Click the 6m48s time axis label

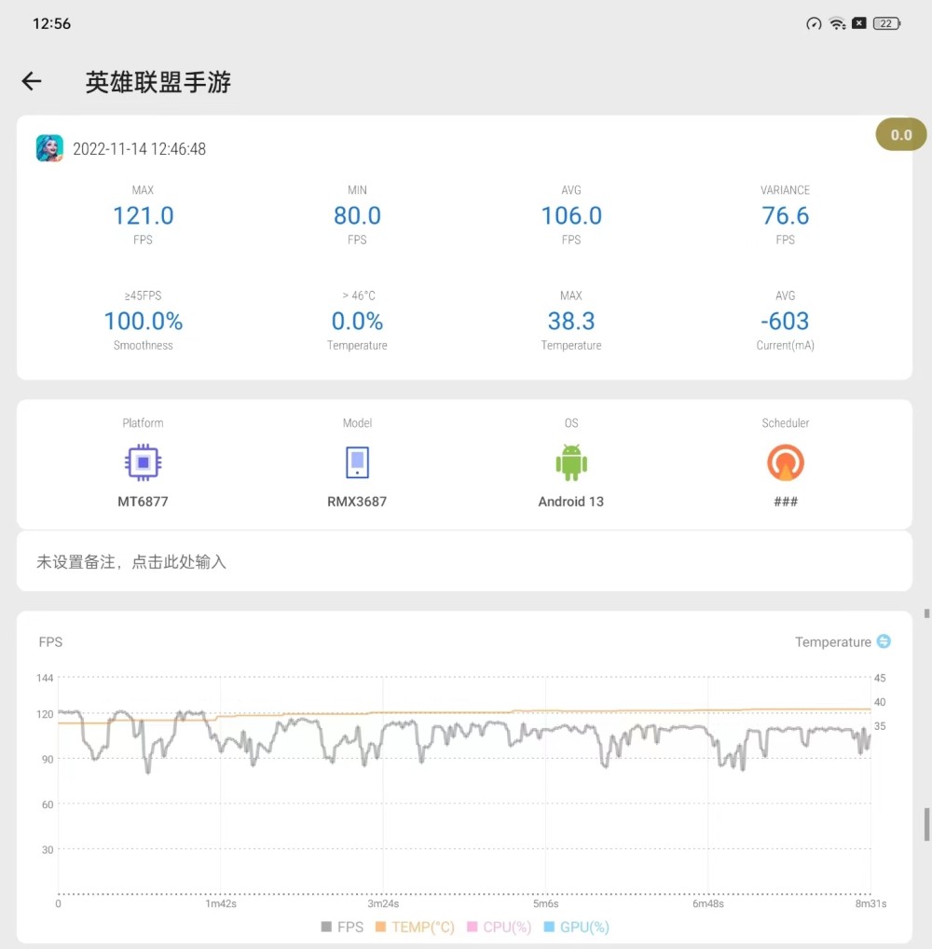point(708,903)
